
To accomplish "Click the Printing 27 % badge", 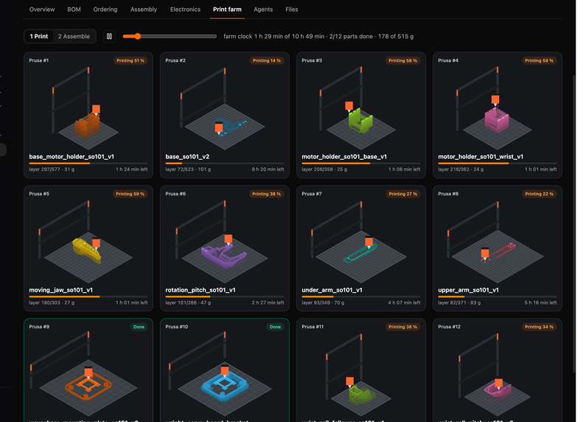I will [403, 194].
